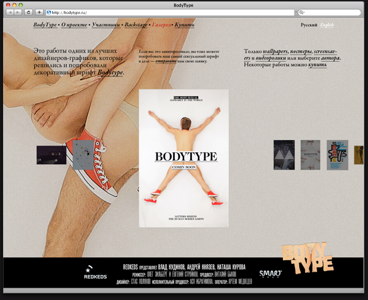This screenshot has height=300, width=368.
Task: Follow the Bodytype link in intro paragraph
Action: click(x=110, y=73)
